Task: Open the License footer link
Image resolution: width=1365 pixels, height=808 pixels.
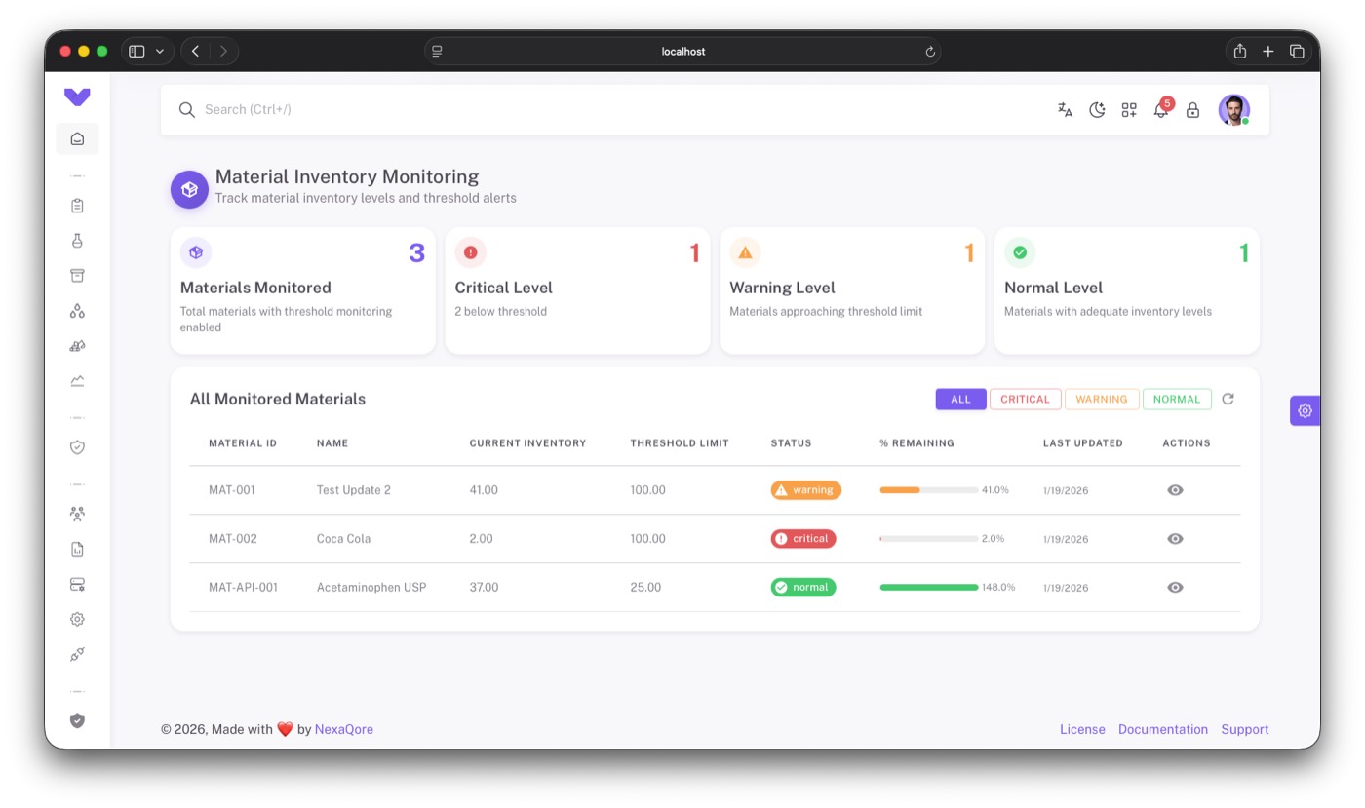Action: coord(1082,729)
